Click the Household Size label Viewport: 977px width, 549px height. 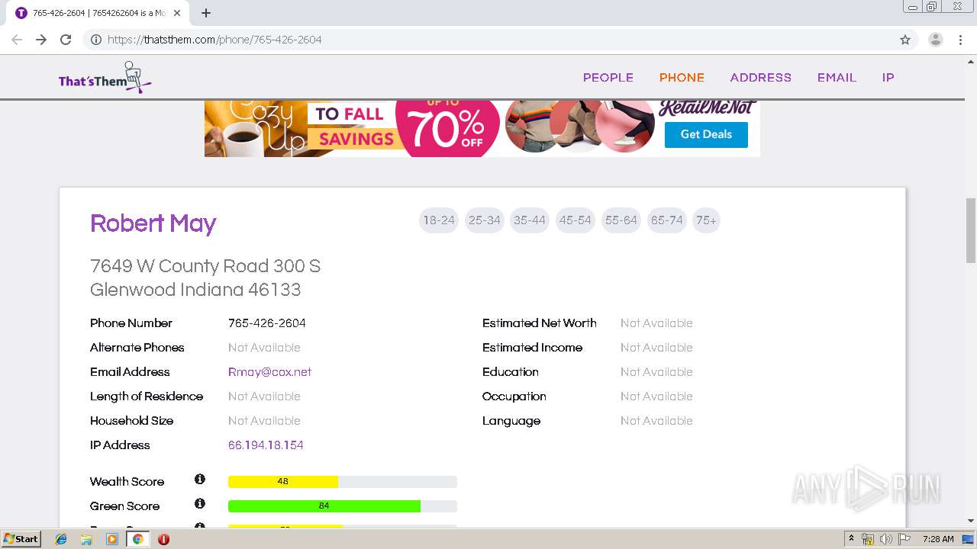click(x=132, y=421)
